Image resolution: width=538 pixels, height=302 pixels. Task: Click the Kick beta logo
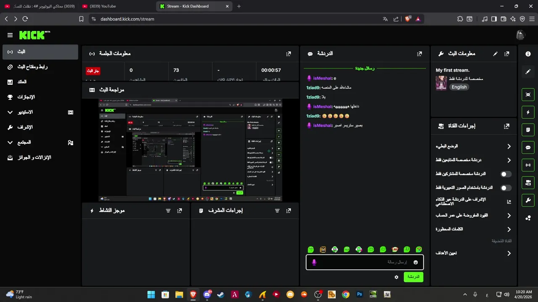[34, 35]
